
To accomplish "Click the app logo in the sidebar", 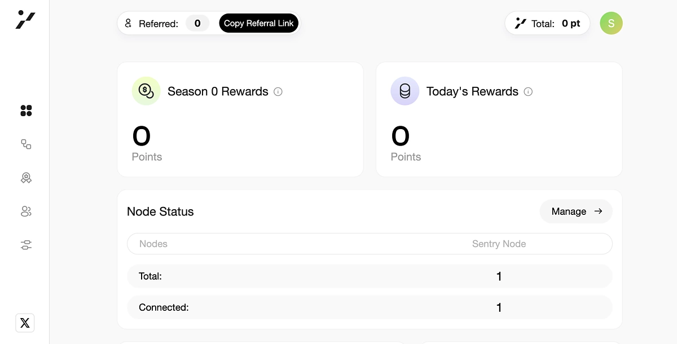I will pyautogui.click(x=25, y=20).
